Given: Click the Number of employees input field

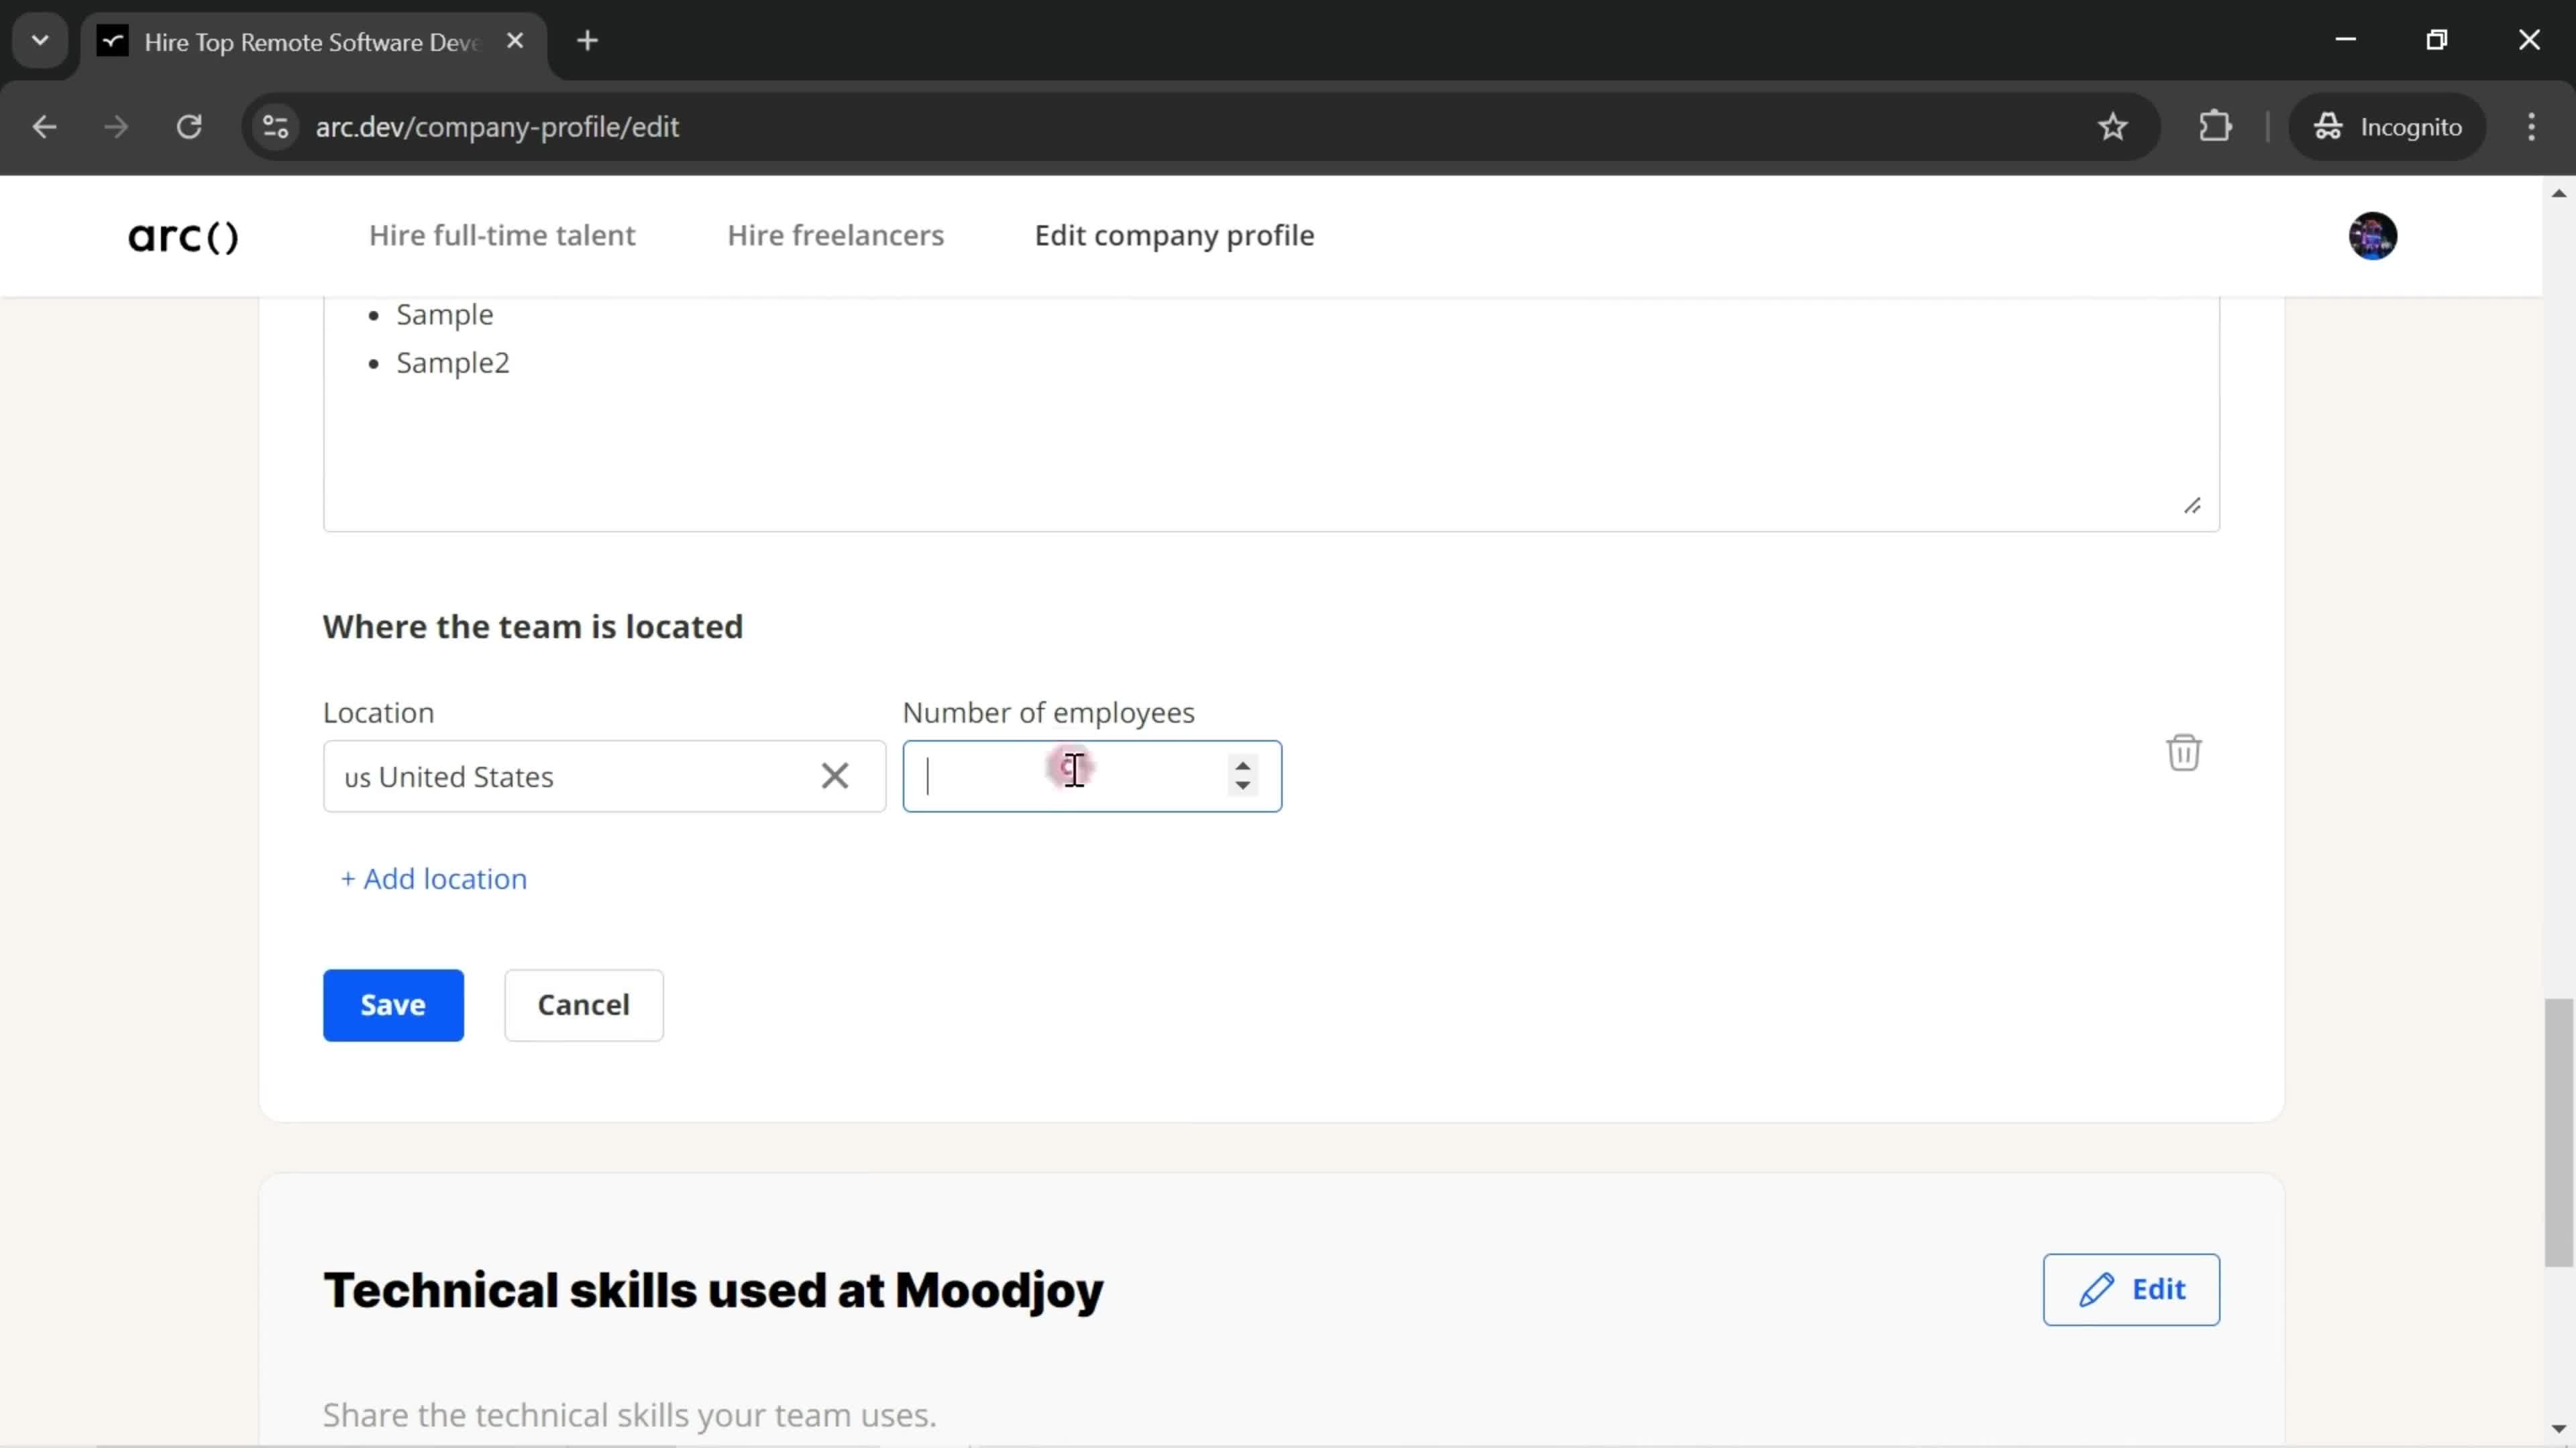Looking at the screenshot, I should click(x=1091, y=774).
